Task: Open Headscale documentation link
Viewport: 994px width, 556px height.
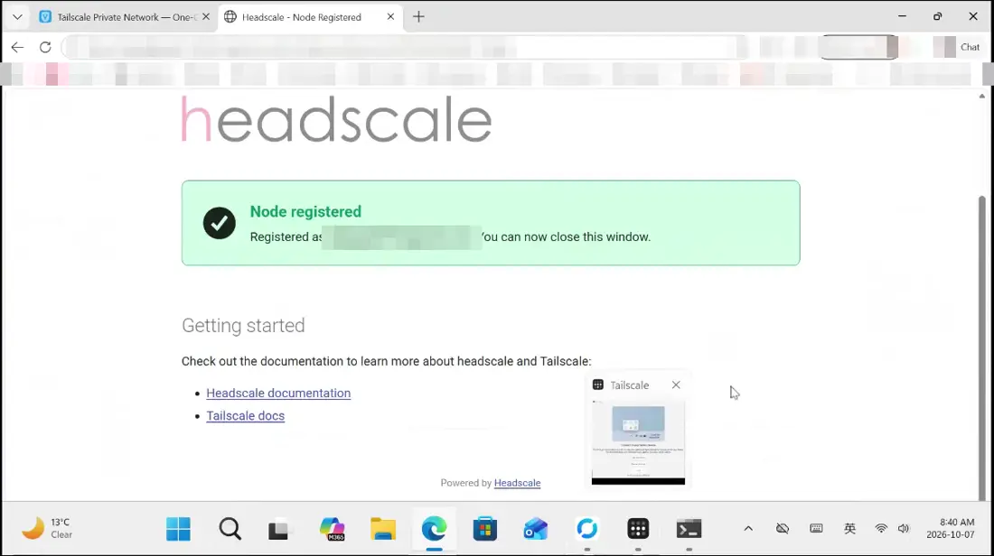Action: coord(278,393)
